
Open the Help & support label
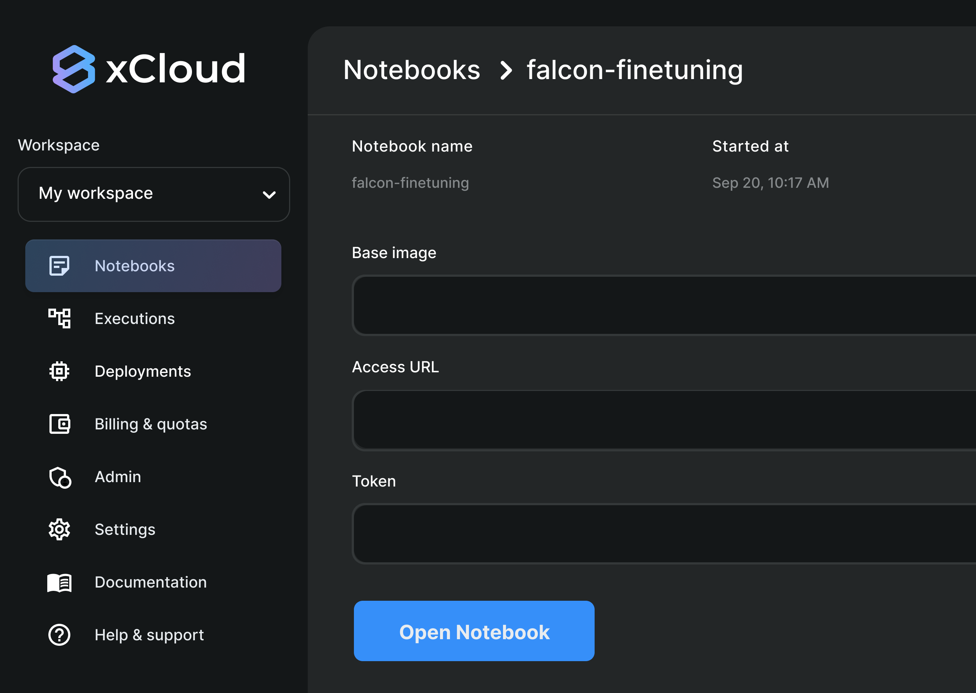click(x=149, y=635)
